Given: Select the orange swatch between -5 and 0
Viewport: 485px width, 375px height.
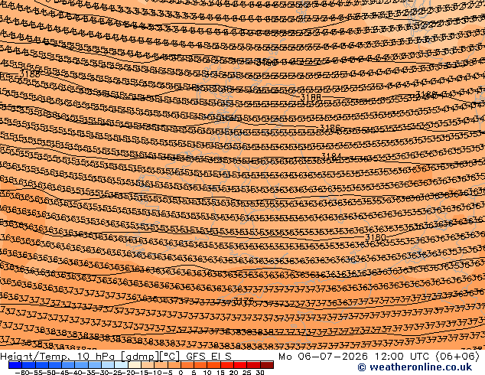Looking at the screenshot, I should (174, 365).
